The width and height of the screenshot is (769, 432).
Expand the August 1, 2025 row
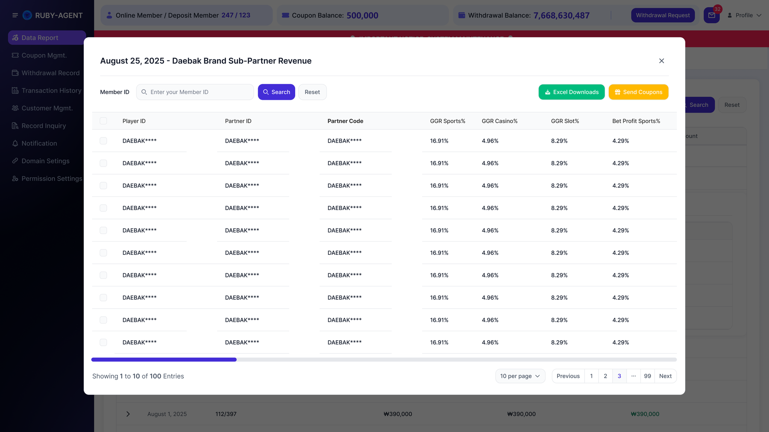pyautogui.click(x=128, y=414)
